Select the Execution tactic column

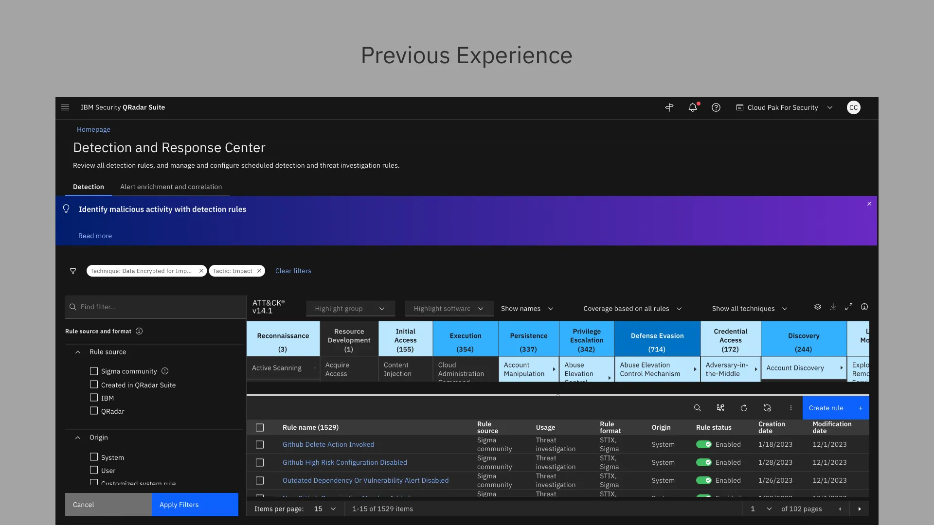coord(466,339)
